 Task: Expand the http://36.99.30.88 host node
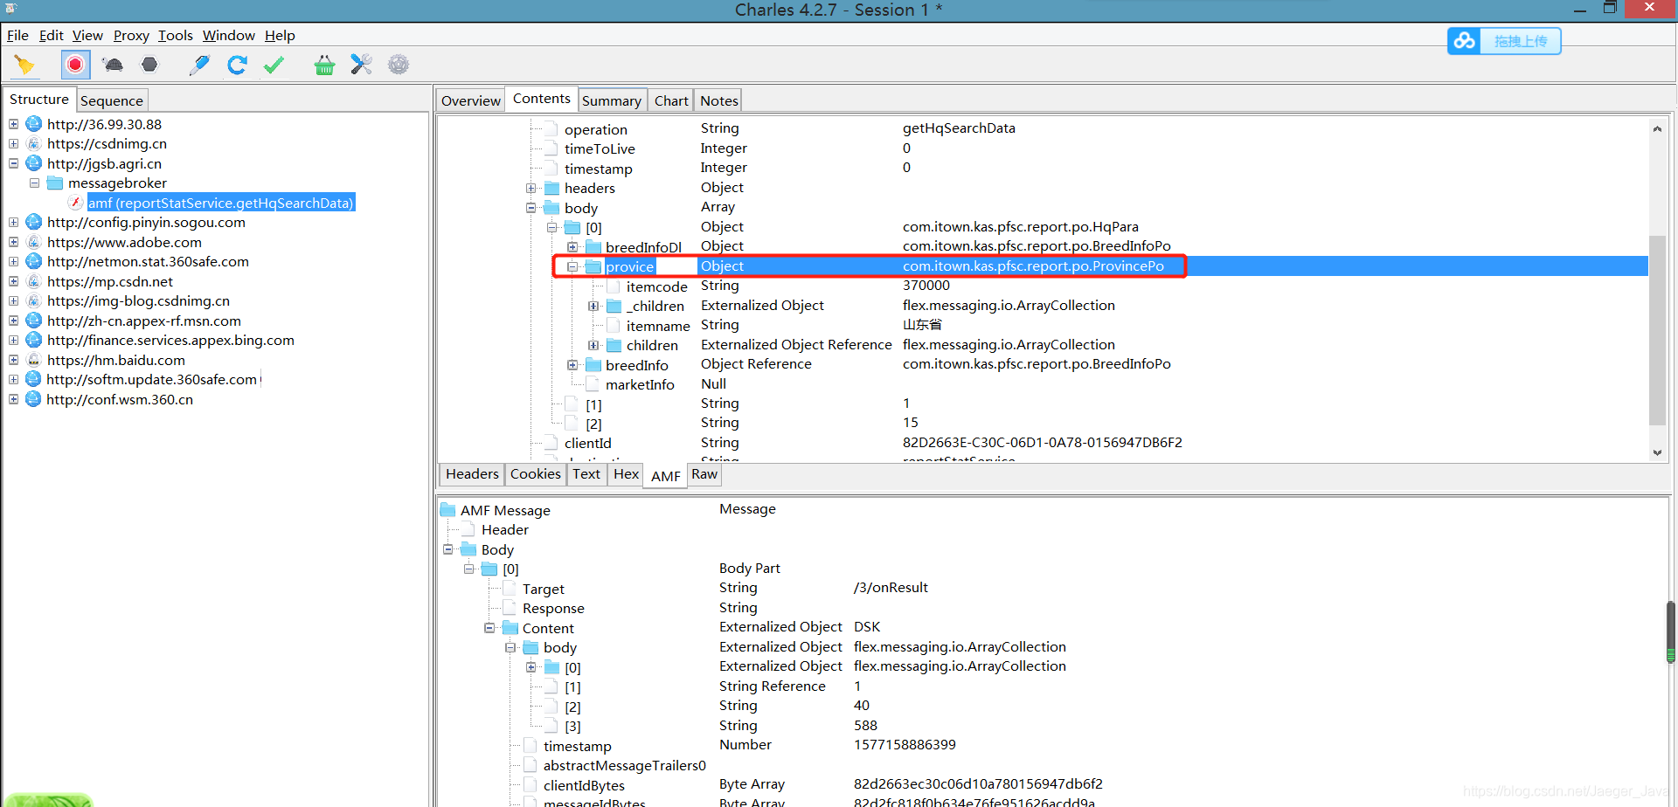(13, 124)
